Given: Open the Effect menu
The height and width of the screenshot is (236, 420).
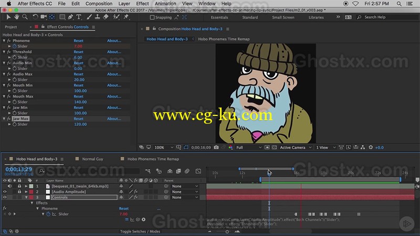Looking at the screenshot, I should pyautogui.click(x=142, y=4).
